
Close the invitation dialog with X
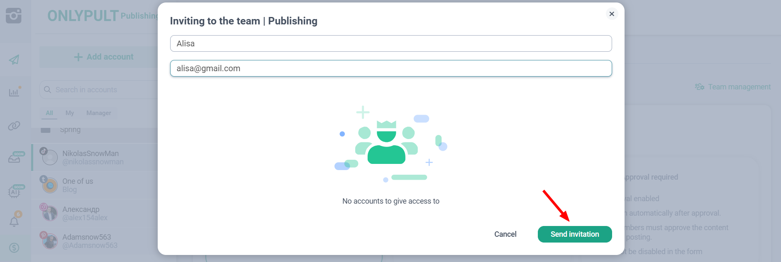611,14
